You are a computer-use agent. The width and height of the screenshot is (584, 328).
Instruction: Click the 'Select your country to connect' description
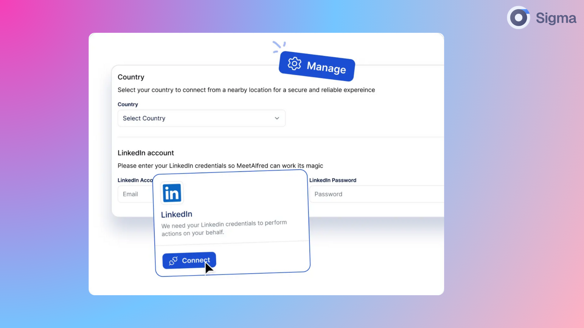click(246, 90)
